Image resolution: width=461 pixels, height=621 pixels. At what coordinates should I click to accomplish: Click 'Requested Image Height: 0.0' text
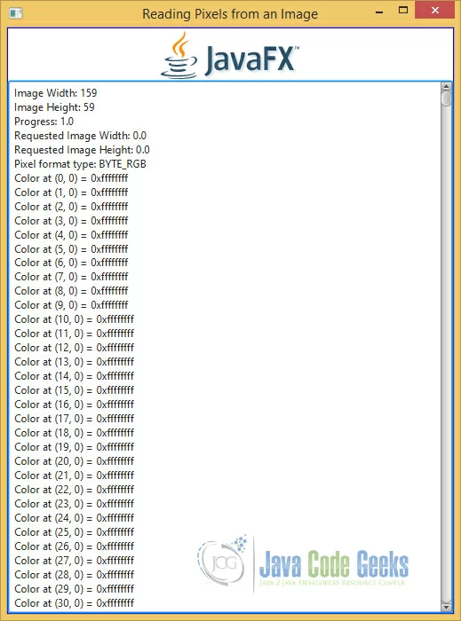click(x=82, y=150)
